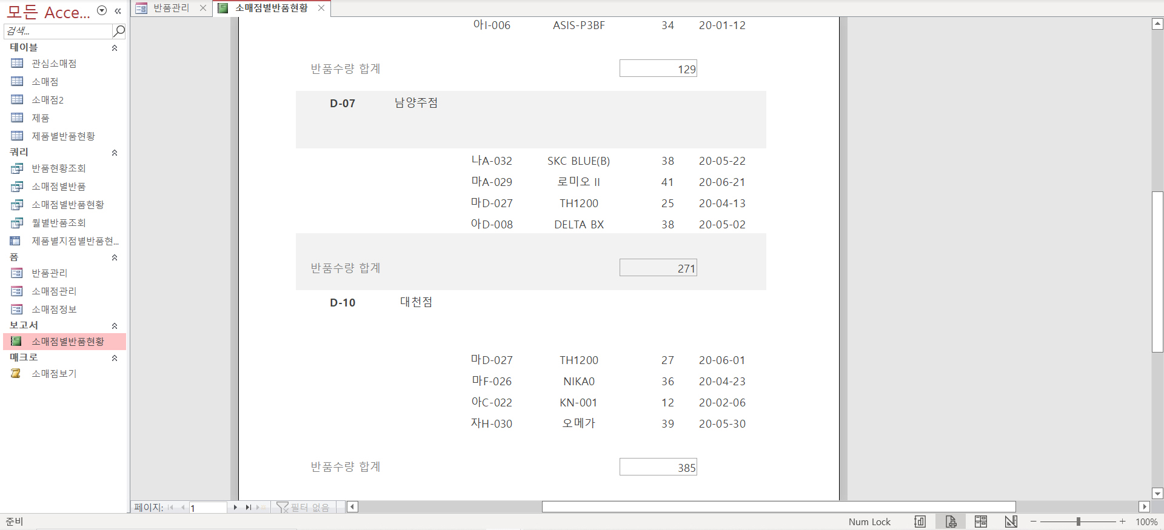Collapse the 보고서 group
Screen dimensions: 1164x530
tap(115, 326)
